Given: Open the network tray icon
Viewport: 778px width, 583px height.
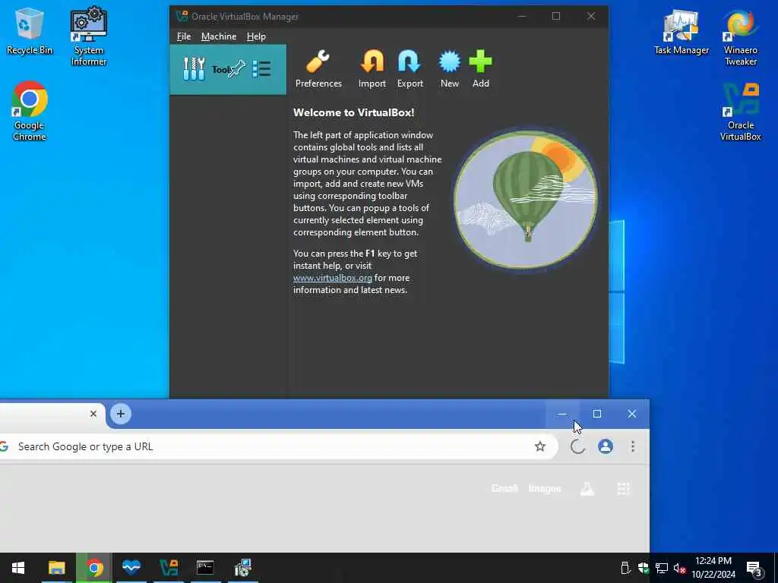Looking at the screenshot, I should (662, 568).
